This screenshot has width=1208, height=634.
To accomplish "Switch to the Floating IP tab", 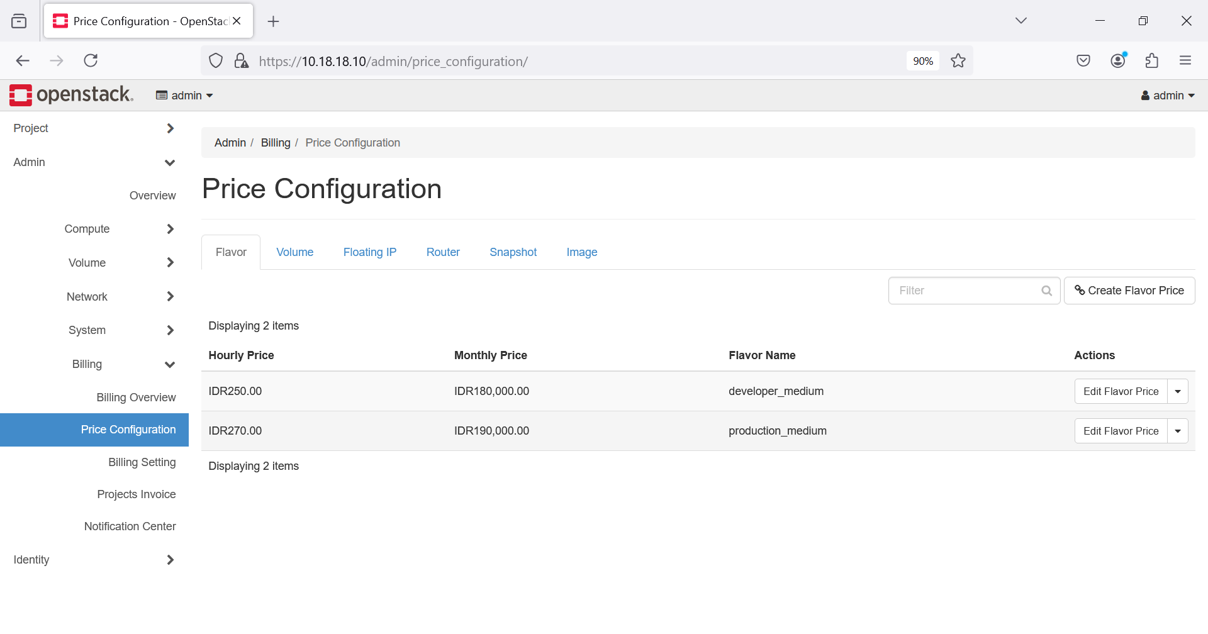I will [x=369, y=252].
